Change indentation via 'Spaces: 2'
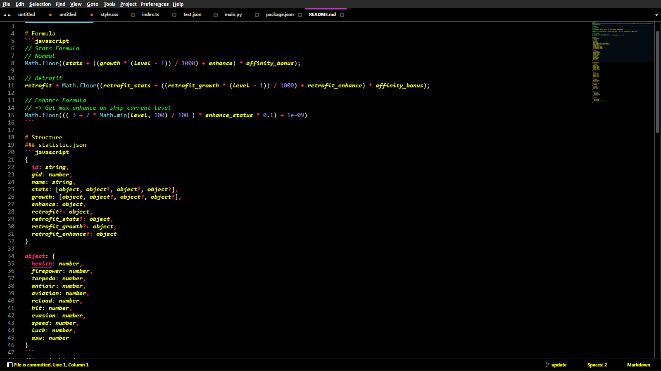Image resolution: width=661 pixels, height=371 pixels. [x=597, y=365]
